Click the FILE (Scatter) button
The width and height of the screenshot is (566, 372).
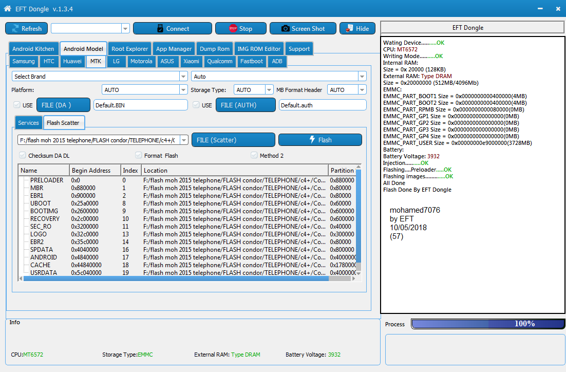pyautogui.click(x=233, y=140)
